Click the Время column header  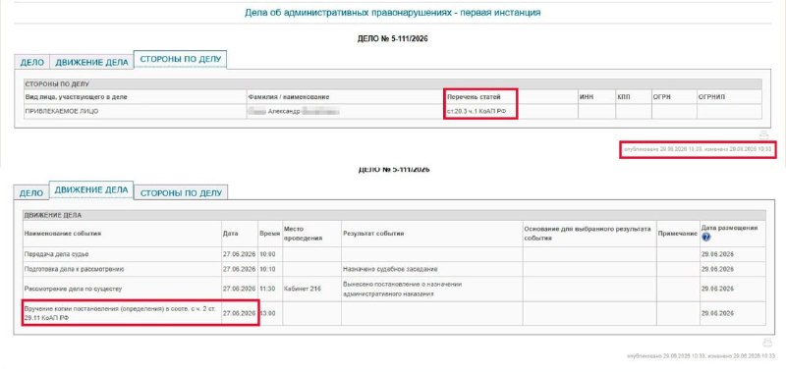click(269, 234)
